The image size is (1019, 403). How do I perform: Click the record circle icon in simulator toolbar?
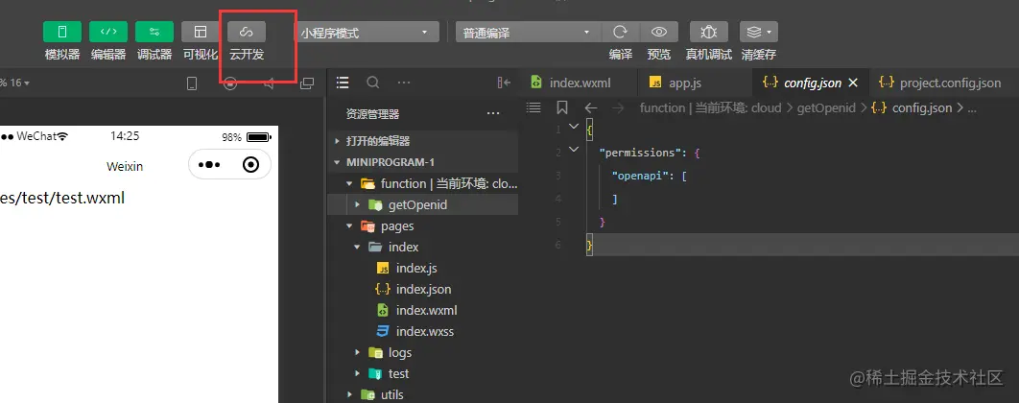[230, 83]
